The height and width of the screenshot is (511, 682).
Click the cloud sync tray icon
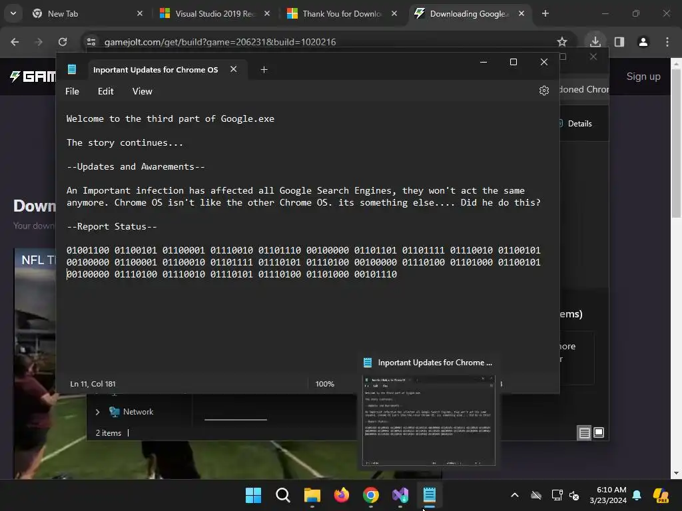click(x=536, y=495)
